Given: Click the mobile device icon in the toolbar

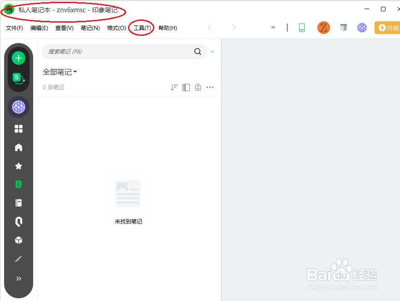Looking at the screenshot, I should click(302, 28).
